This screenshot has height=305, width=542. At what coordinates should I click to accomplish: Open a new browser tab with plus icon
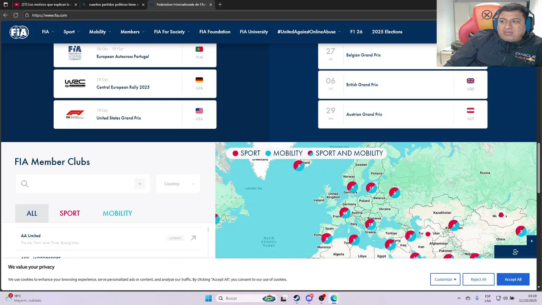(220, 5)
